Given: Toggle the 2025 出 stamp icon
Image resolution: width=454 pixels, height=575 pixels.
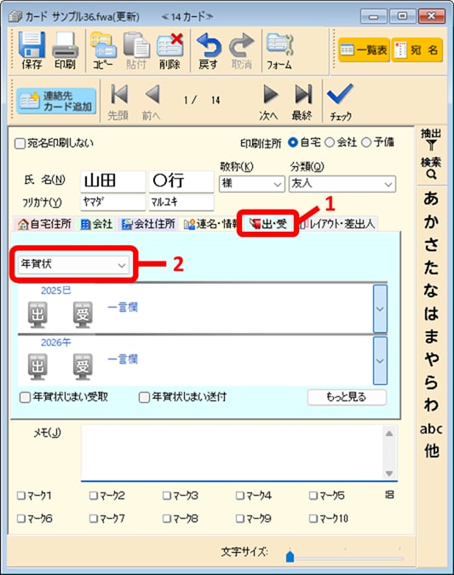Looking at the screenshot, I should click(x=37, y=314).
